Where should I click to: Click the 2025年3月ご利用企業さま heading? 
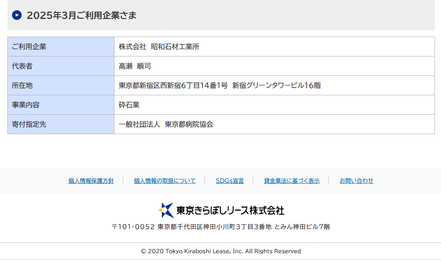(x=82, y=15)
